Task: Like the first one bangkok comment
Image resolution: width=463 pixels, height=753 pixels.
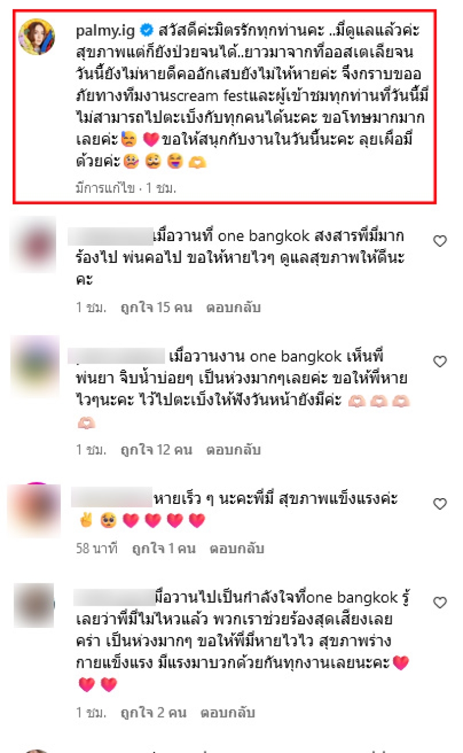Action: click(440, 242)
